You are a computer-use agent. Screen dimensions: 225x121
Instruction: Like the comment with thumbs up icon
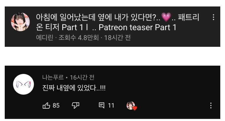[46, 106]
